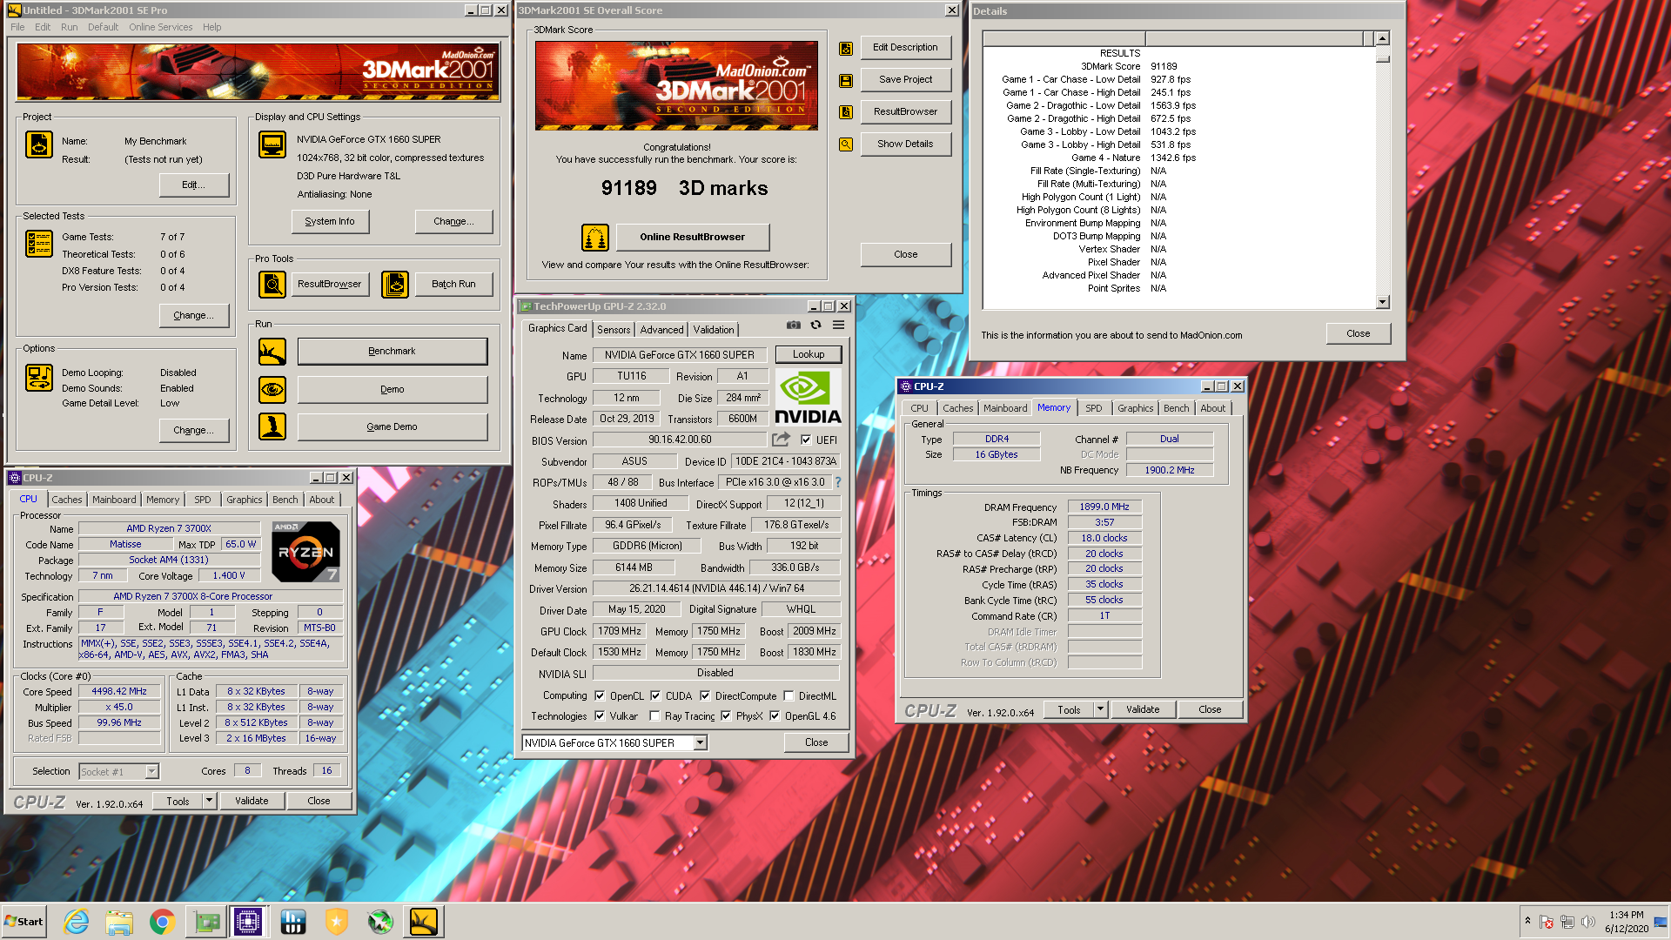The image size is (1671, 940).
Task: Toggle the UEFI checkbox in GPU-Z
Action: tap(806, 440)
